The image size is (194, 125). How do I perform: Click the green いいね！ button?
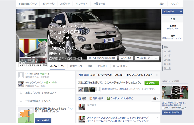click(152, 83)
